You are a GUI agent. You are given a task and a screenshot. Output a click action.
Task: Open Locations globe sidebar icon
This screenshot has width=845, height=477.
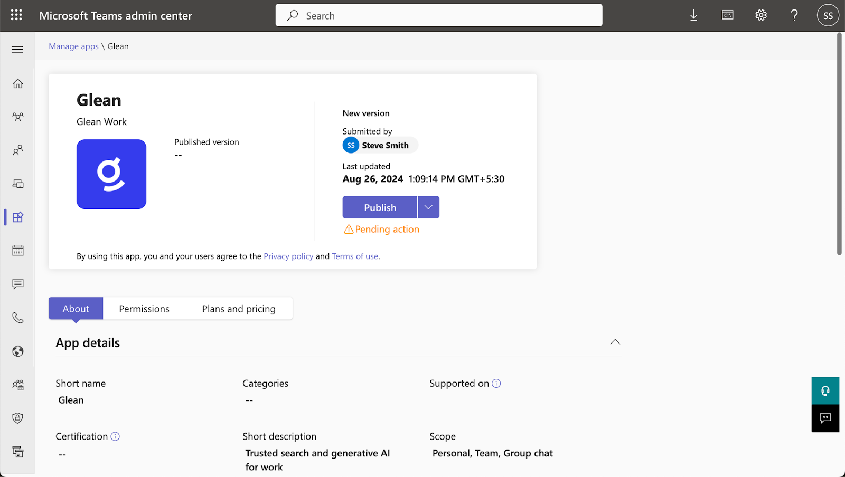click(18, 351)
